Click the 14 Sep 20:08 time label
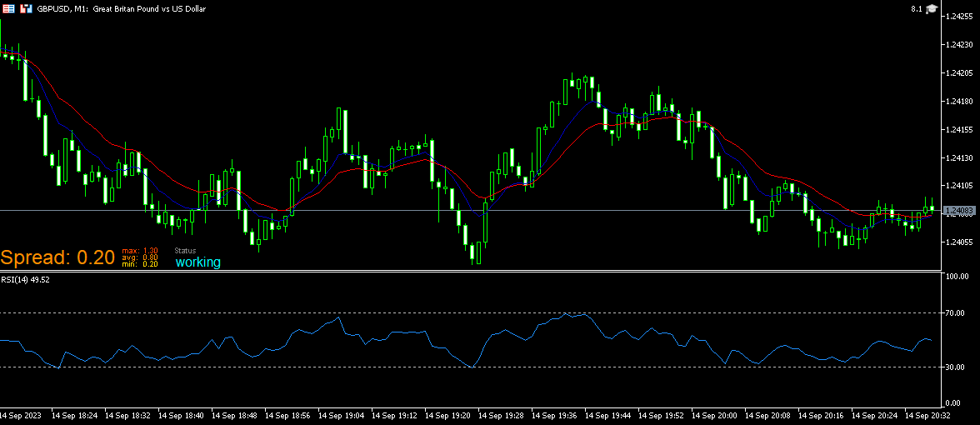This screenshot has width=980, height=425. click(x=768, y=415)
